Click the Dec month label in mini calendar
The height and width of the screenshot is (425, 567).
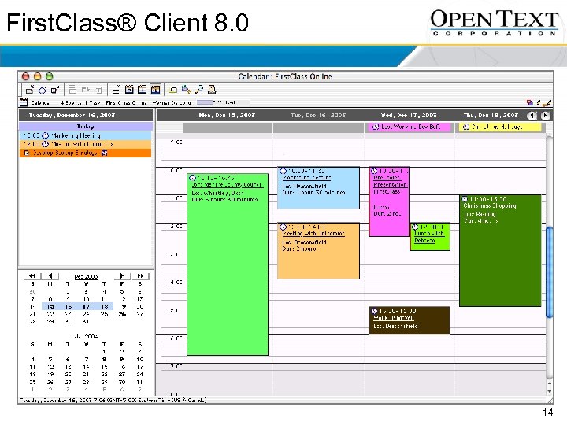[86, 276]
